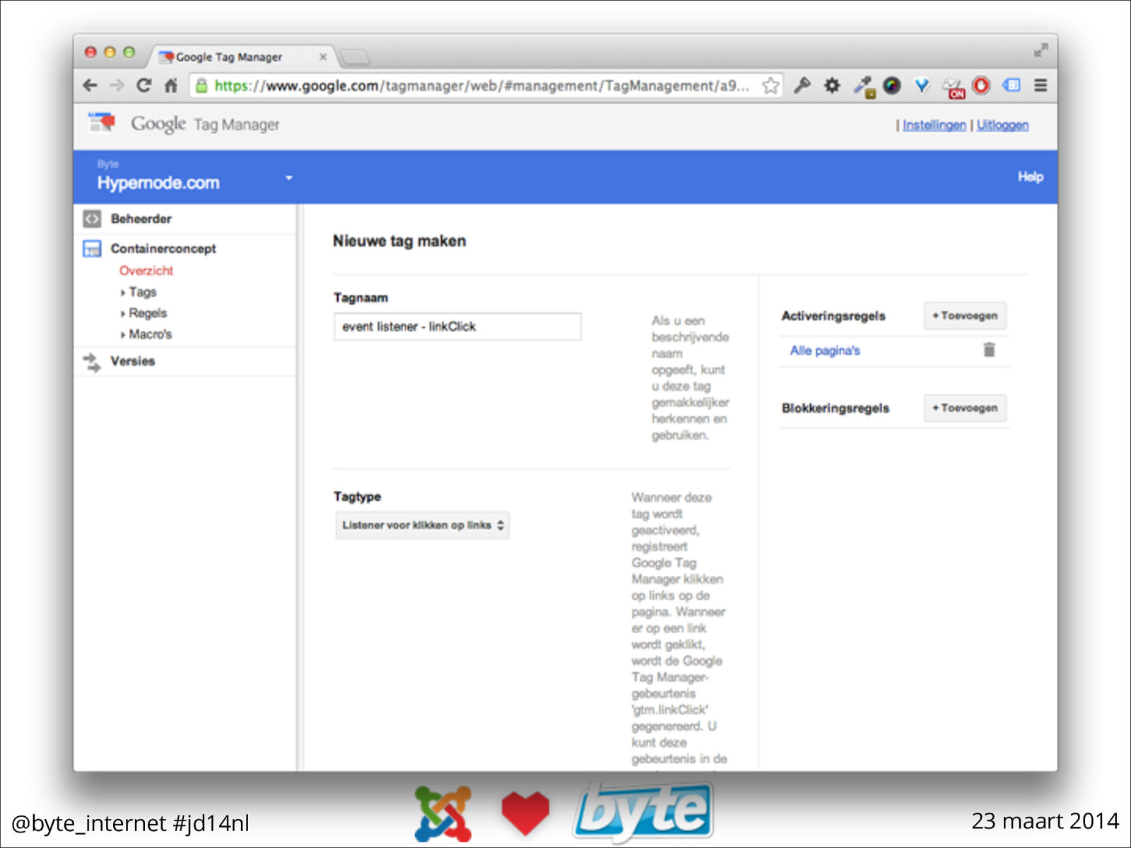Click the key extension icon
Viewport: 1131px width, 848px height.
pos(802,86)
